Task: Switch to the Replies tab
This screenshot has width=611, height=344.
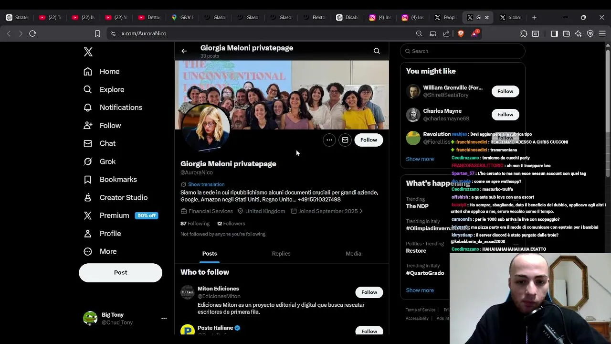Action: point(281,254)
